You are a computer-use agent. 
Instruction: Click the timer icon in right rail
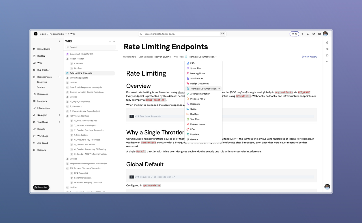coord(327,43)
